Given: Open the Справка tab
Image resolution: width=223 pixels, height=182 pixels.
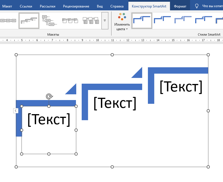Looking at the screenshot, I should [117, 6].
